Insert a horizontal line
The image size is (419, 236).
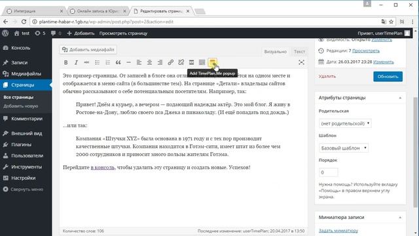pos(128,62)
